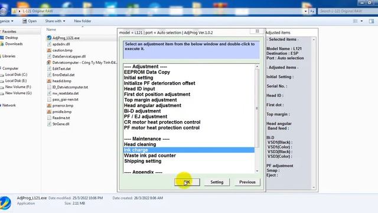Select the ErrorDetail.dat file icon
Image resolution: width=378 pixels, height=213 pixels.
click(x=49, y=75)
